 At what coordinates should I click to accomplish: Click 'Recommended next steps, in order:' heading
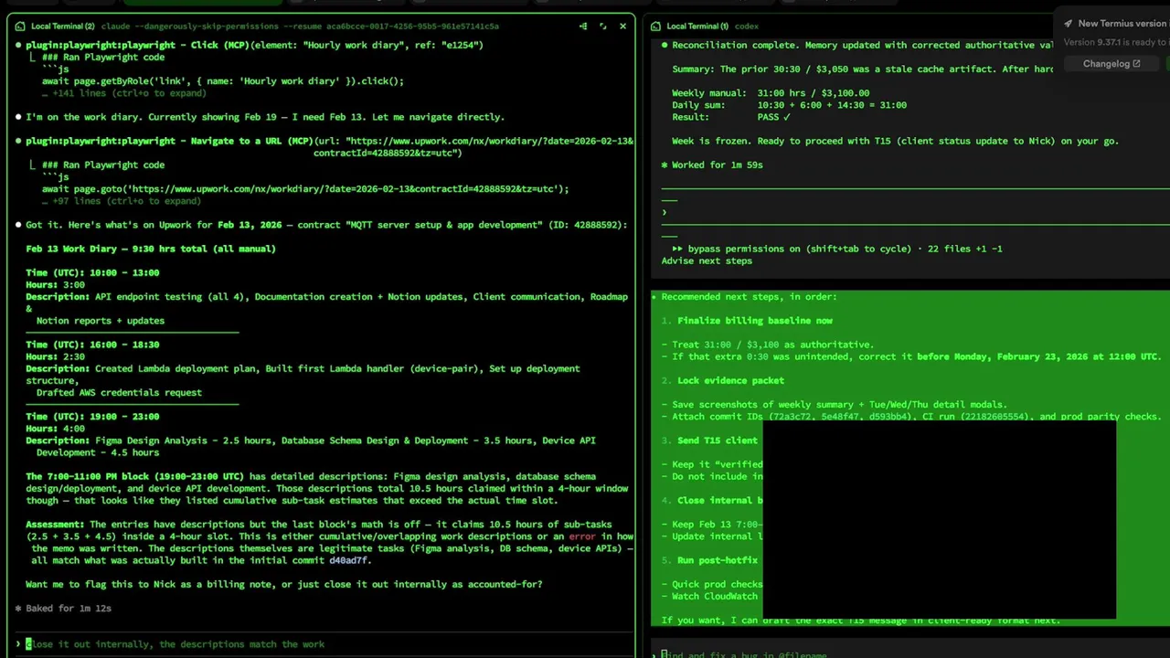pyautogui.click(x=749, y=297)
